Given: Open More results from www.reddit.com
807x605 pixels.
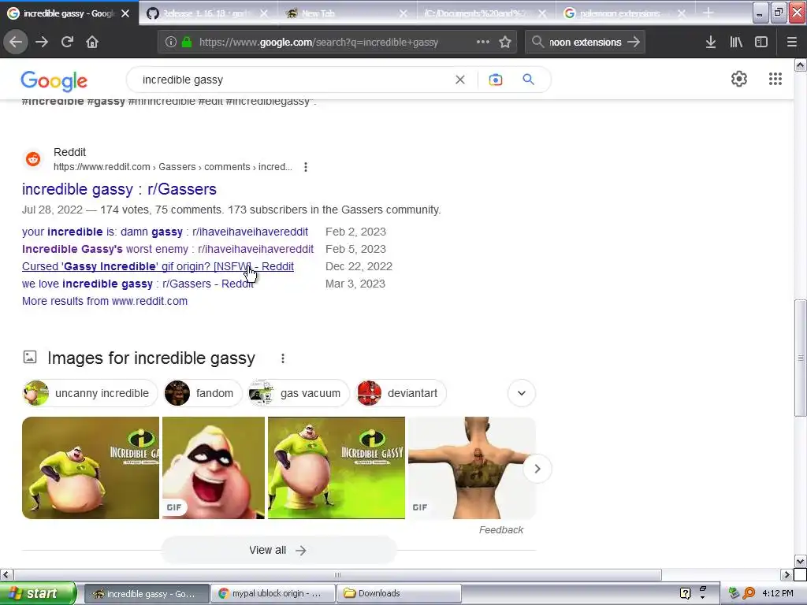Looking at the screenshot, I should click(105, 302).
